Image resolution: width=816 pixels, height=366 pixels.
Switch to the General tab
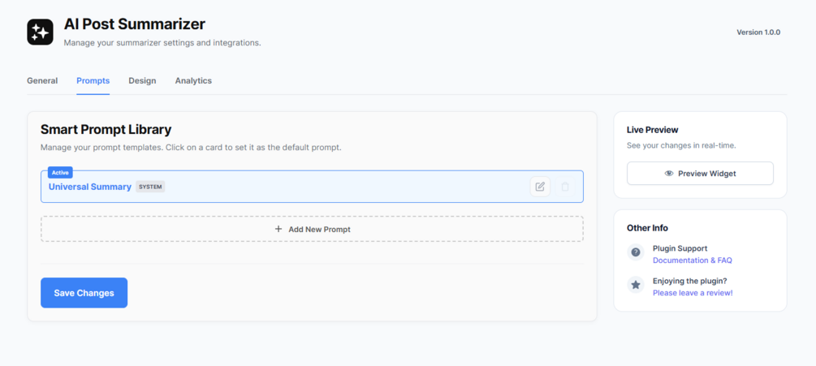pos(42,81)
